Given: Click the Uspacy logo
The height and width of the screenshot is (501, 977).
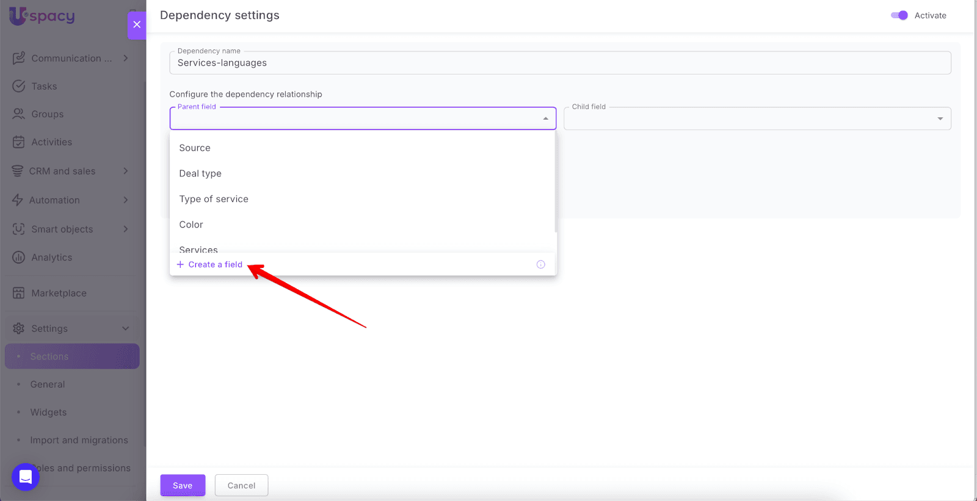Looking at the screenshot, I should 42,16.
